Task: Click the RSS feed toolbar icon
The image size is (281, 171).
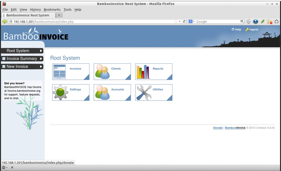Action: click(x=270, y=22)
